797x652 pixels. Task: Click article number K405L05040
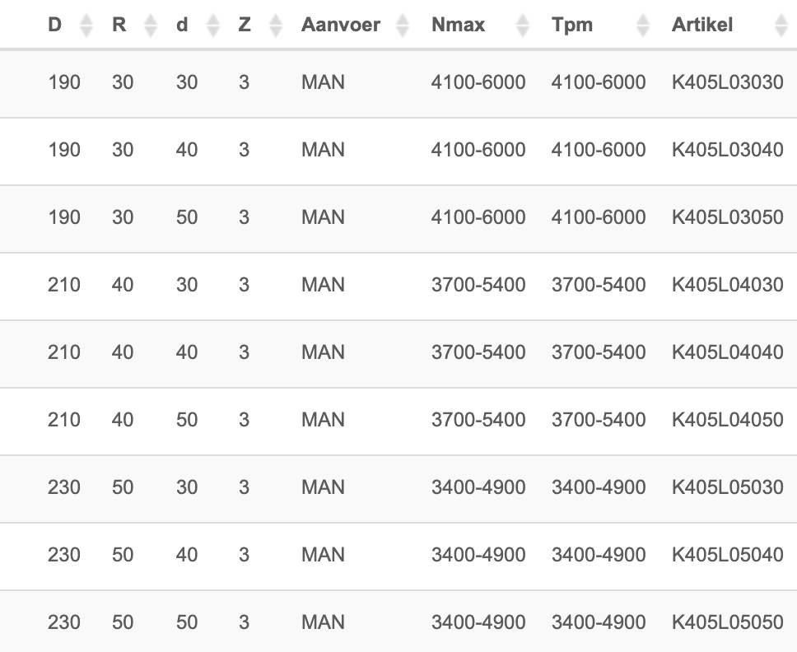coord(727,555)
